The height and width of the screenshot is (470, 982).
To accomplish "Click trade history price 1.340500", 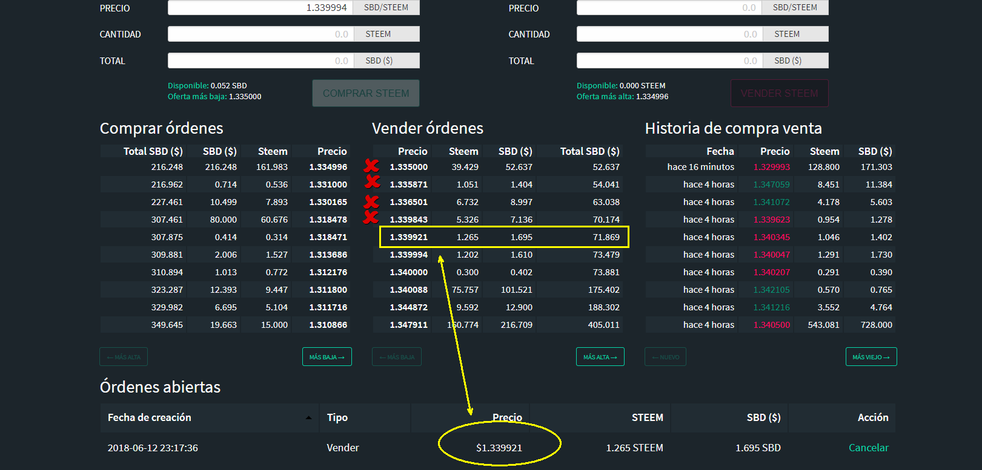I will coord(772,325).
